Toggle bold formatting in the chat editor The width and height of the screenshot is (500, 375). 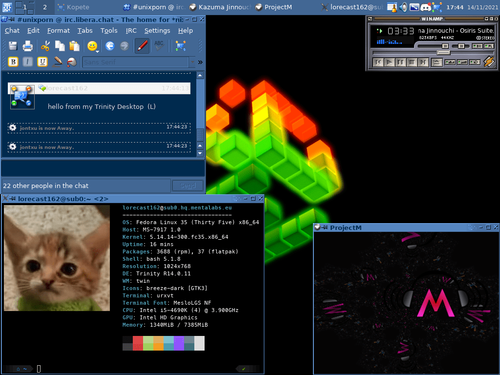13,62
